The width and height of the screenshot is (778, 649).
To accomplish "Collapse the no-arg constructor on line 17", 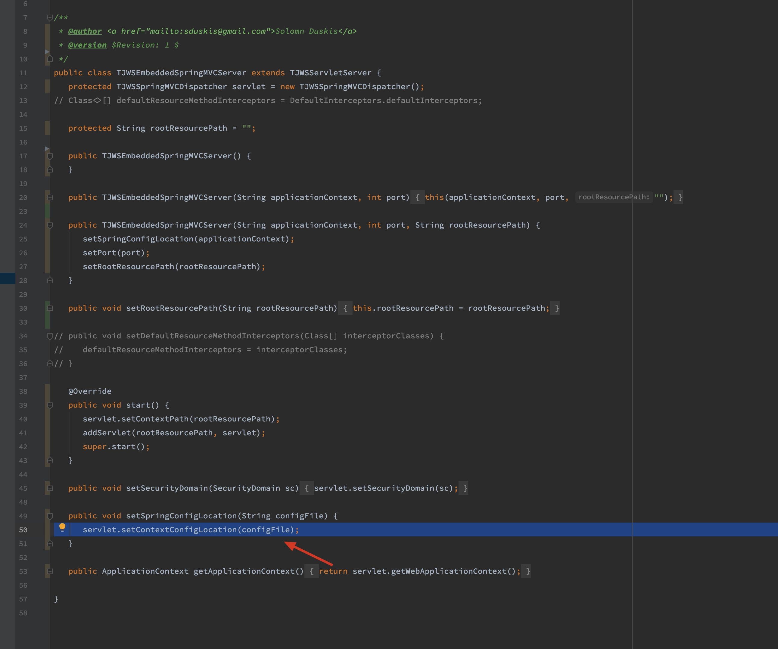I will tap(50, 156).
